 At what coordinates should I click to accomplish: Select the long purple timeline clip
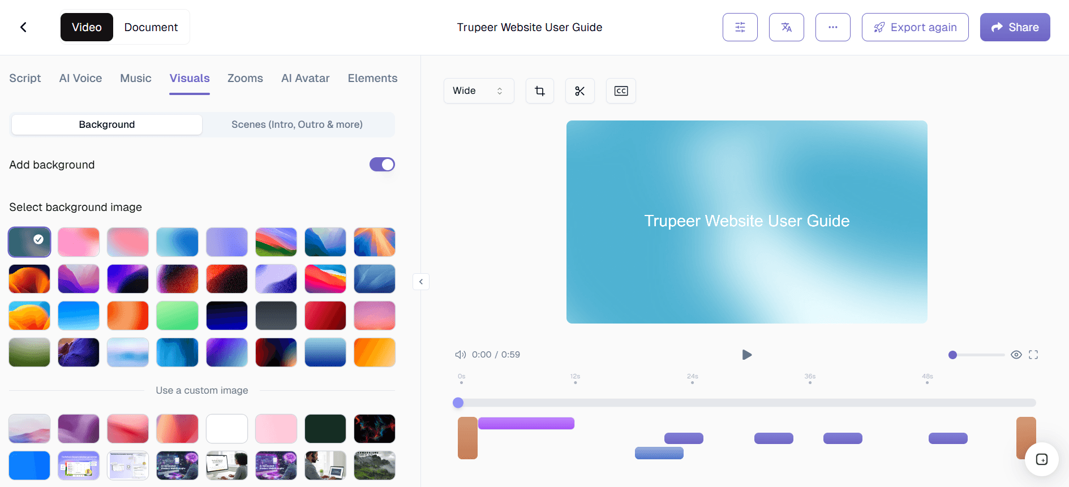click(x=526, y=423)
